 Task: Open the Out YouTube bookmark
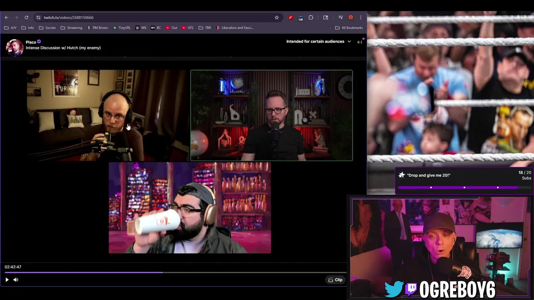[x=171, y=28]
